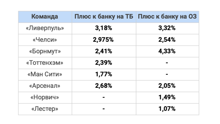Click the 2,39% value for Тоттенхэм
Image resolution: width=220 pixels, height=124 pixels.
tap(104, 63)
